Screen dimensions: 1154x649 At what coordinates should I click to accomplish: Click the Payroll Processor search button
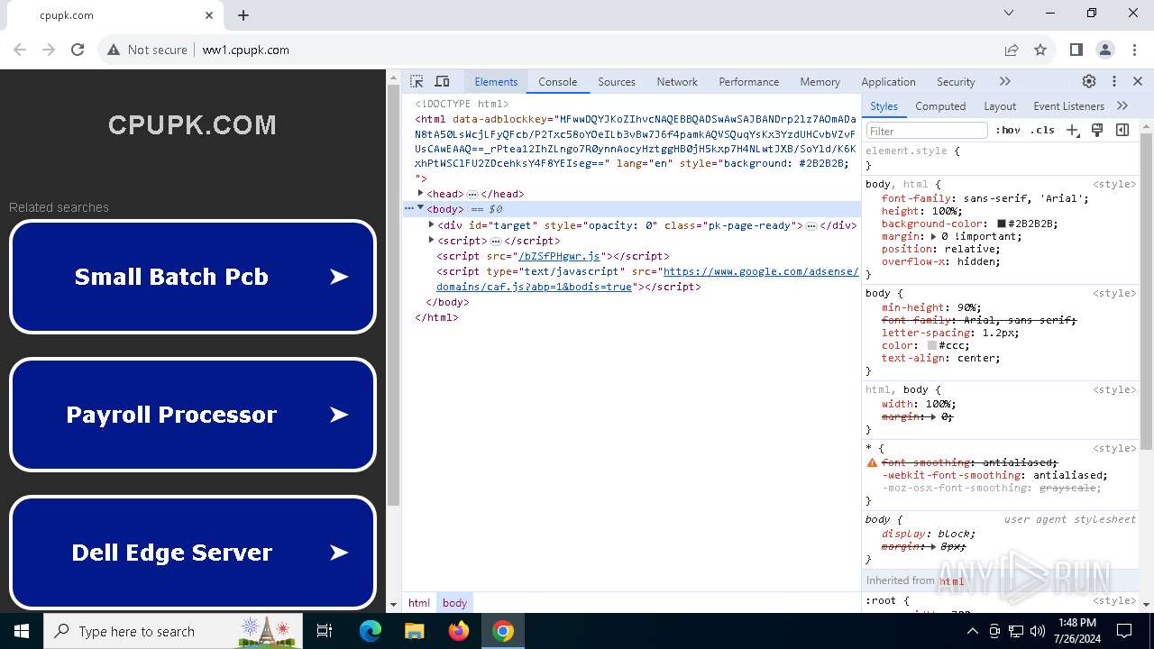click(x=192, y=415)
